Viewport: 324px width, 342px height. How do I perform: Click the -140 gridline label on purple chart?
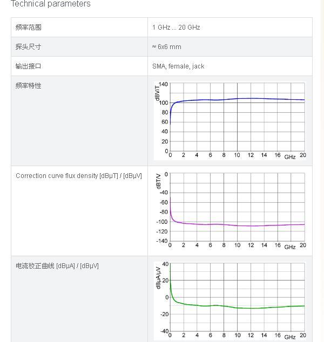coord(161,241)
